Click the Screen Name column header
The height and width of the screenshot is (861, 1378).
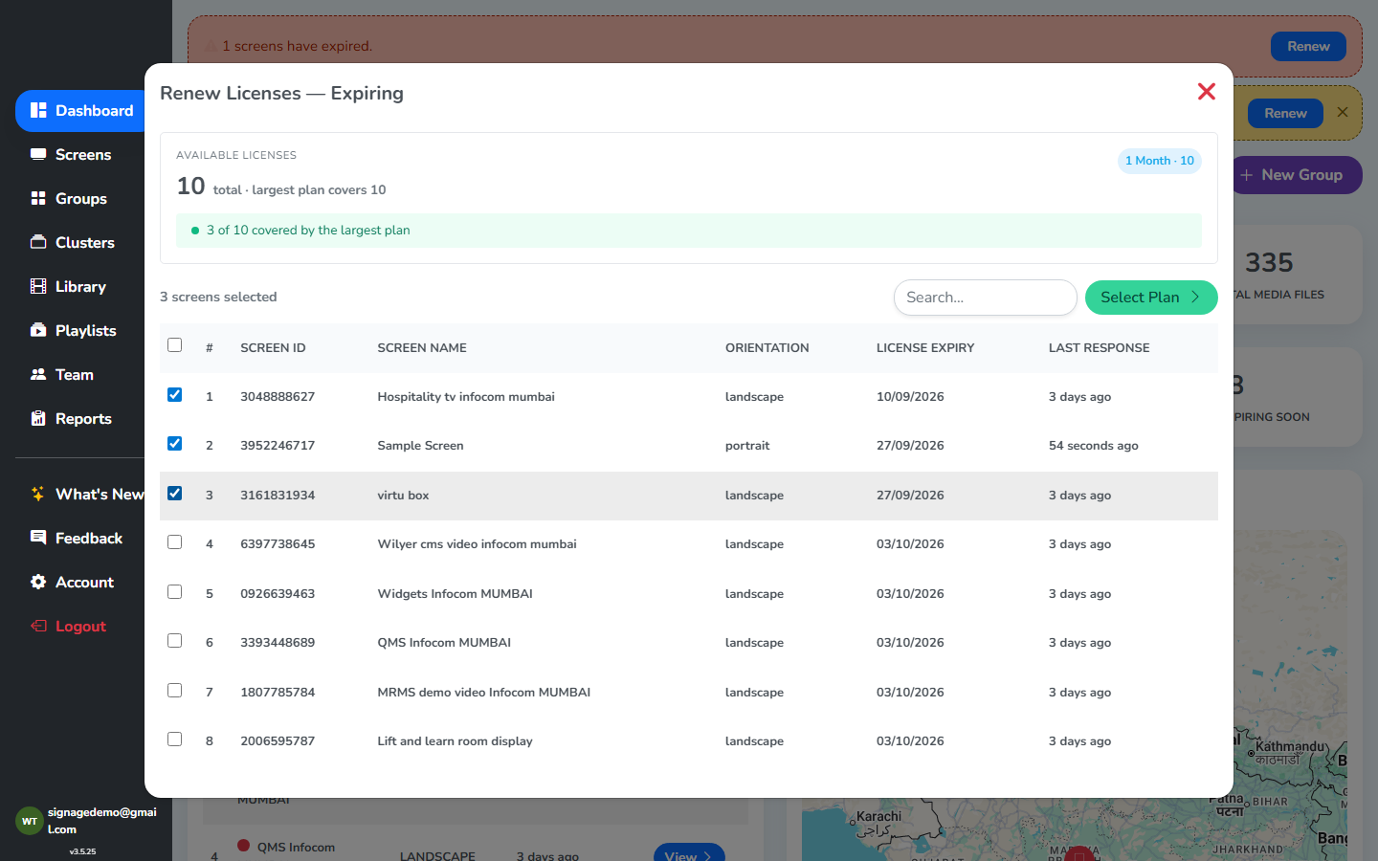pyautogui.click(x=422, y=348)
